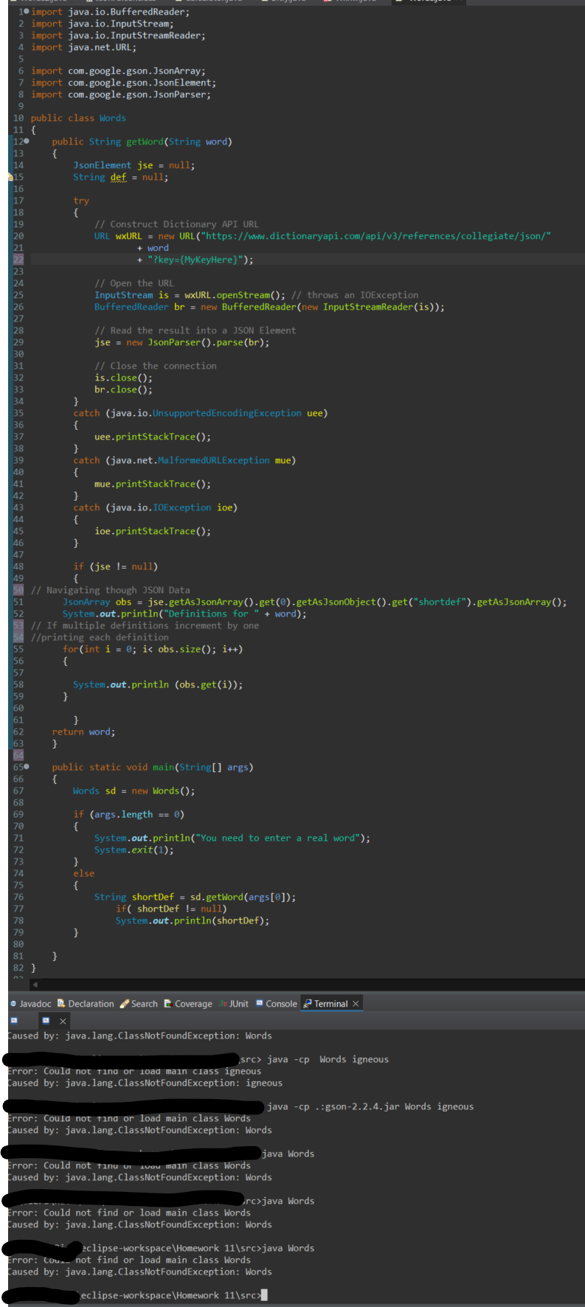The height and width of the screenshot is (1307, 585).
Task: Click 'Words sd = new Words();'
Action: coord(134,791)
